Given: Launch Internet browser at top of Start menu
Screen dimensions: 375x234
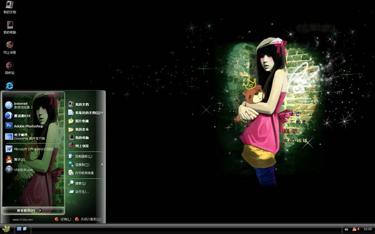Looking at the screenshot, I should pos(19,105).
